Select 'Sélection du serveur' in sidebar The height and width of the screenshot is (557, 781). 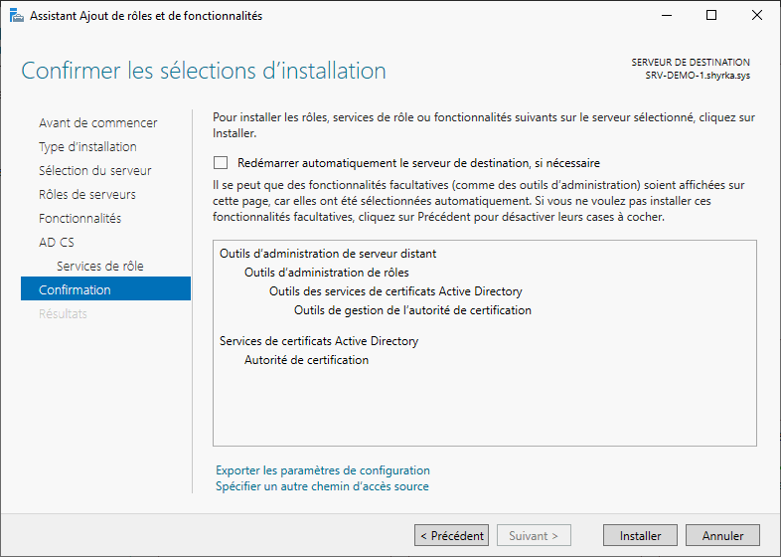(x=94, y=171)
